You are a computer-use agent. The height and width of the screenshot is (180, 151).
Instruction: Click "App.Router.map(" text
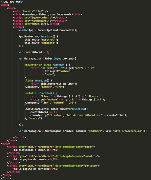pyautogui.click(x=30, y=36)
